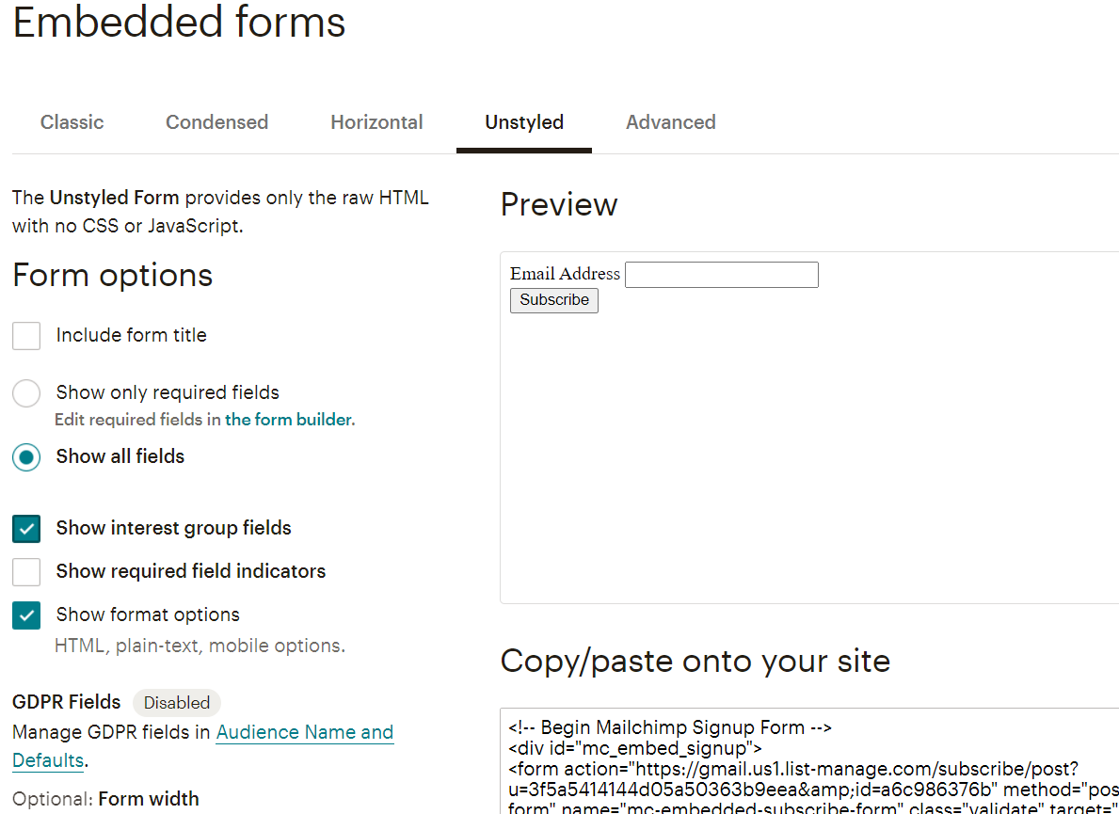Click the 'GDPR Fields' label

tap(67, 702)
